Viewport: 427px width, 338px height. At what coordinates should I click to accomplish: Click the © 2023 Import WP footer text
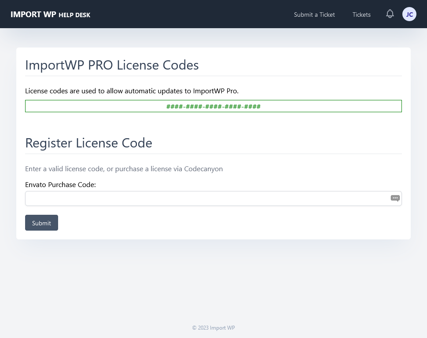coord(213,327)
